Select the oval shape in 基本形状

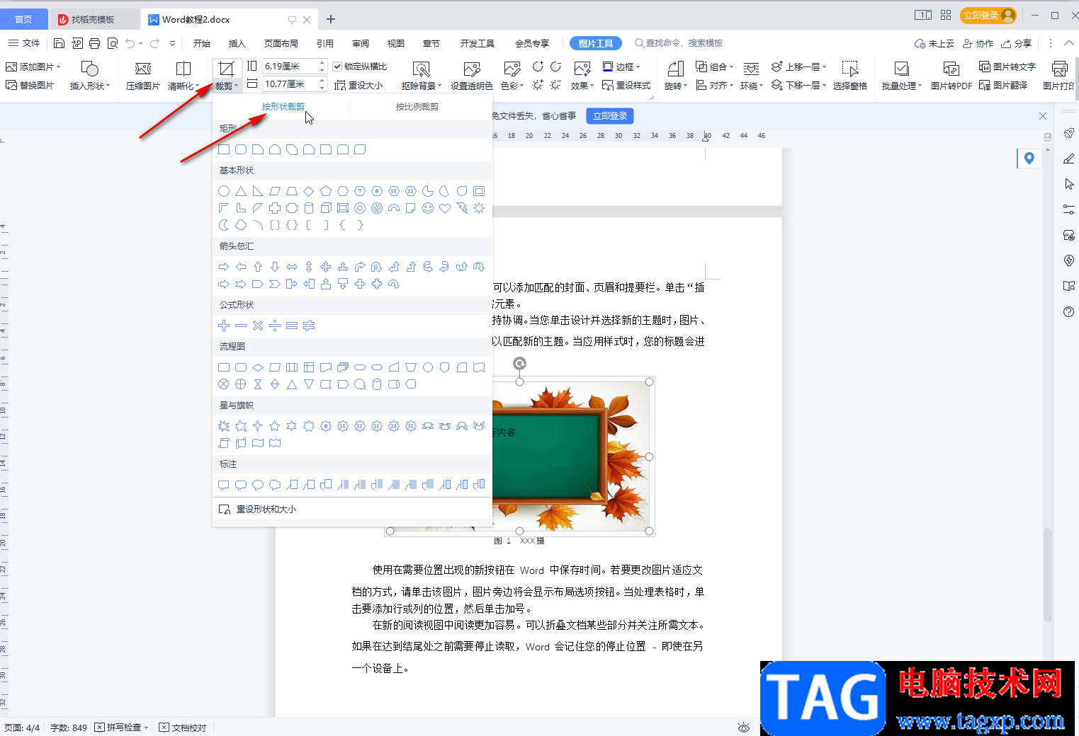click(224, 191)
